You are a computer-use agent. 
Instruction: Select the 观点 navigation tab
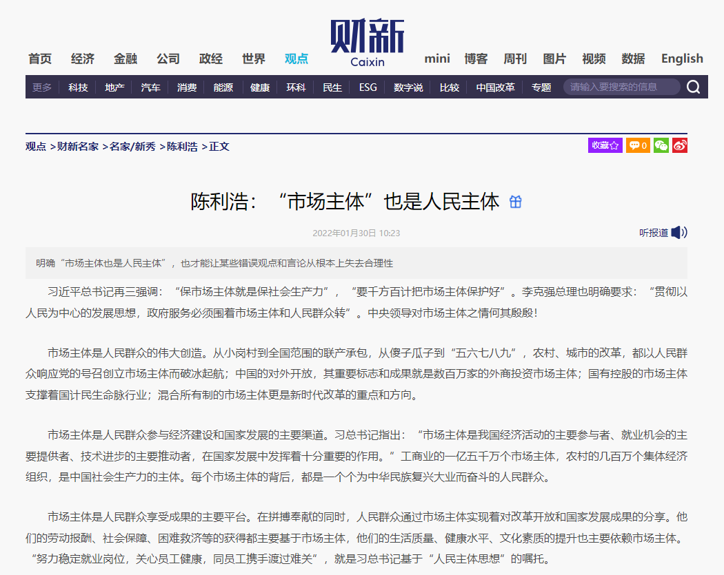[x=296, y=59]
